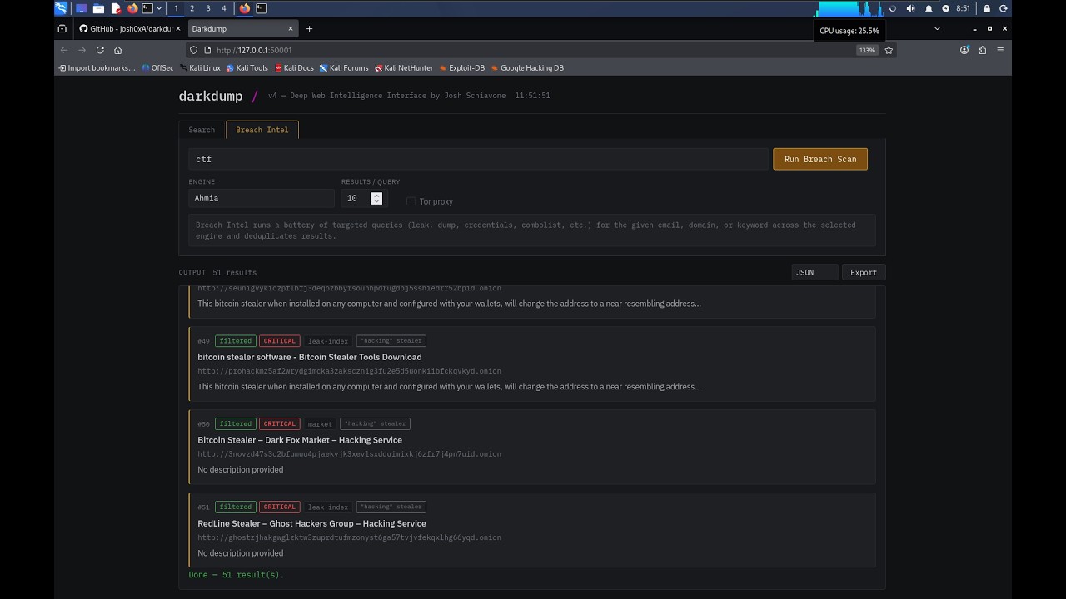The height and width of the screenshot is (599, 1066).
Task: Open the Kali Tools bookmark
Action: point(247,68)
